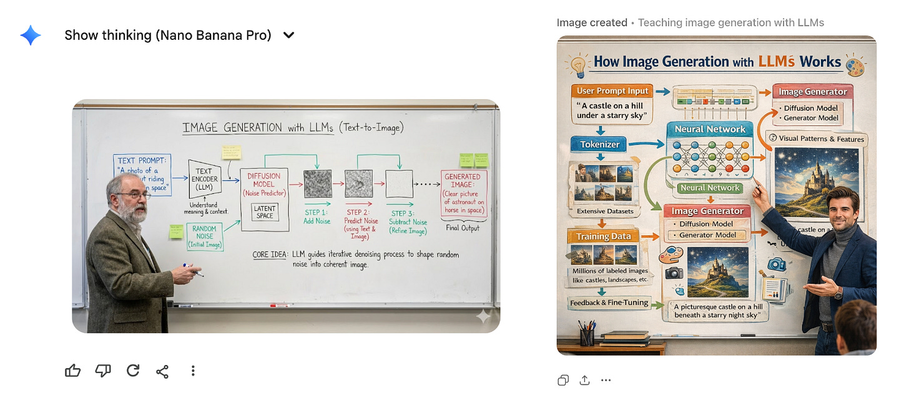Click the Teaching image generation with LLMs title
Viewport: 909px width, 395px height.
tap(731, 22)
